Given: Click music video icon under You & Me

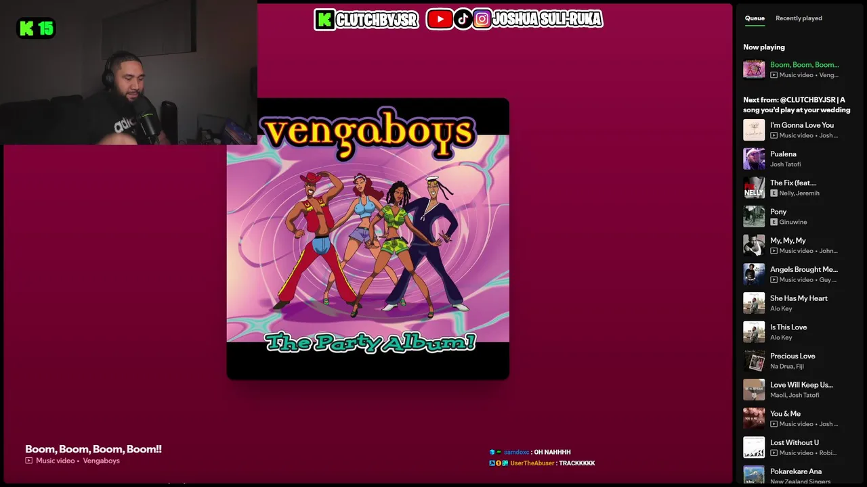Looking at the screenshot, I should click(774, 424).
